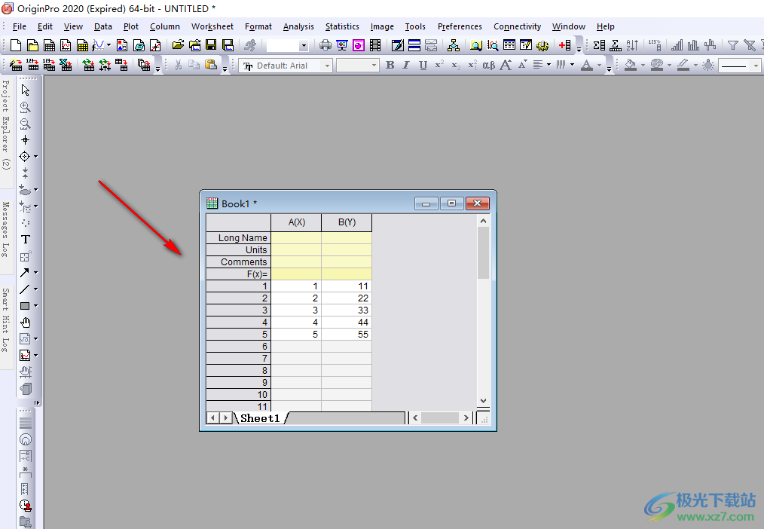Open the Smart Hint Log side panel
The height and width of the screenshot is (529, 764).
6,320
